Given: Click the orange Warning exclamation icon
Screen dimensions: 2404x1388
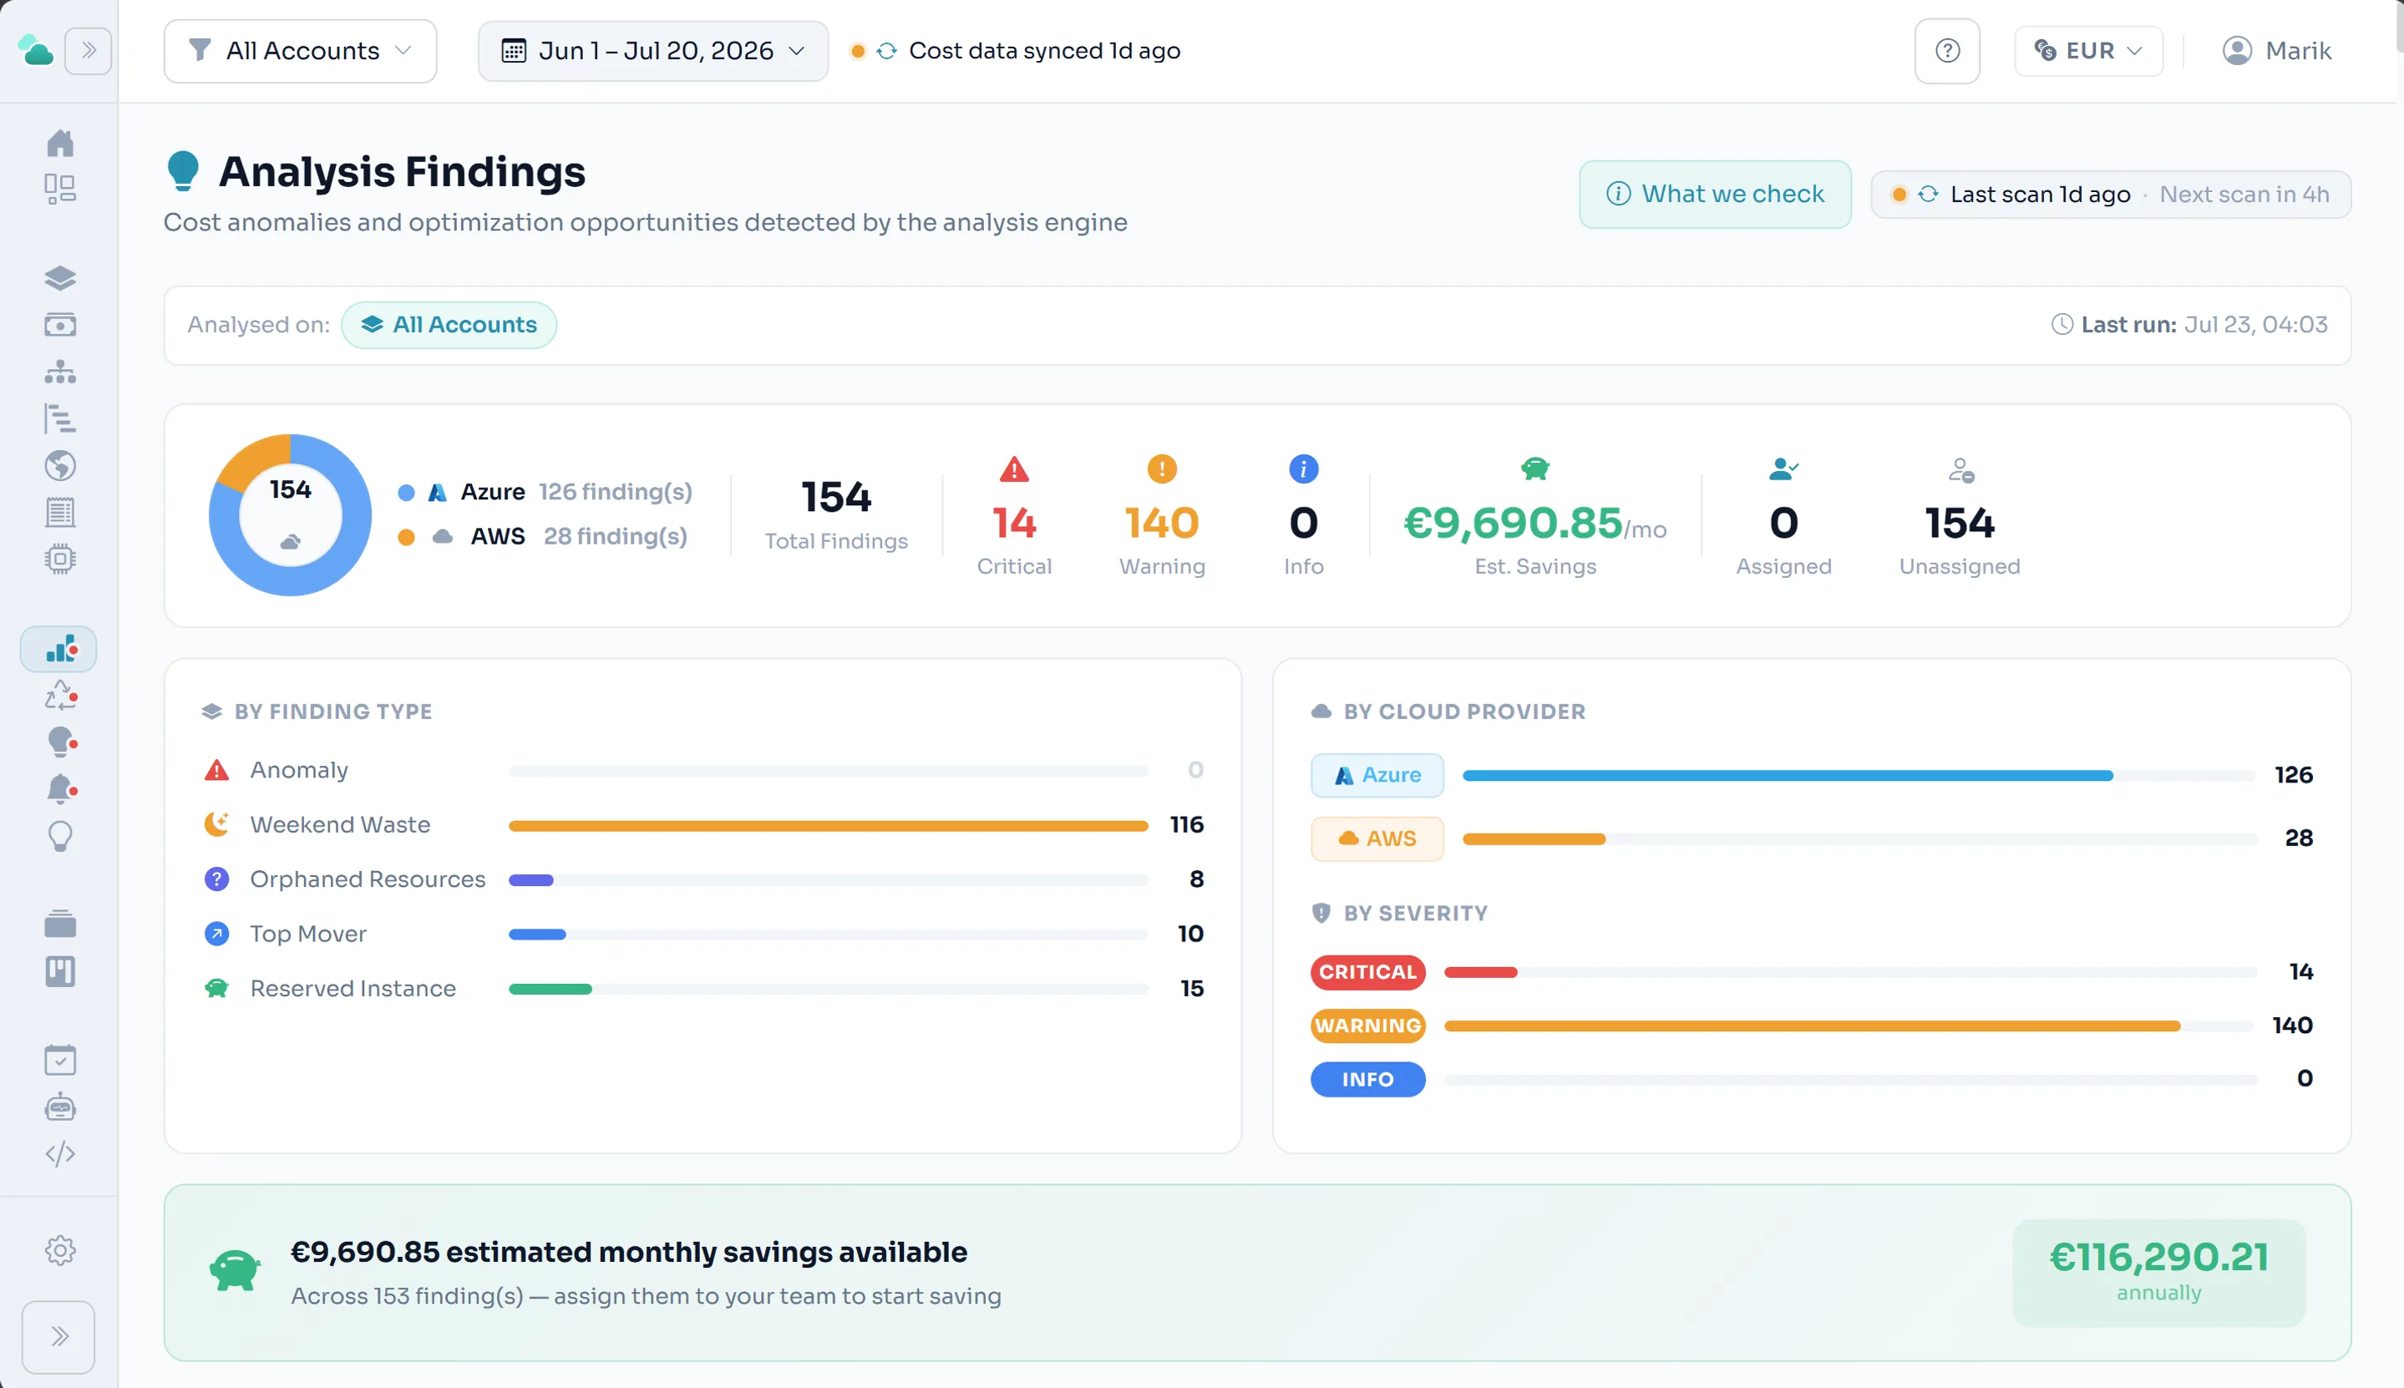Looking at the screenshot, I should (1162, 469).
